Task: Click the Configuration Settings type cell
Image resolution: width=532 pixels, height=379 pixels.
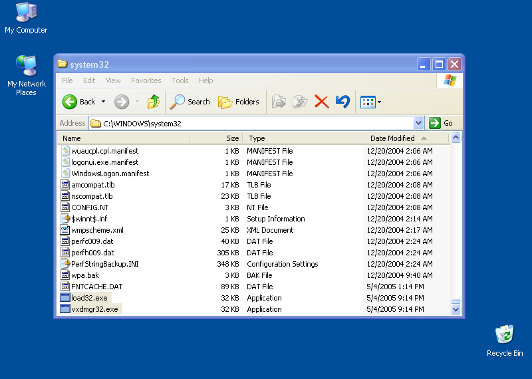Action: click(x=282, y=264)
